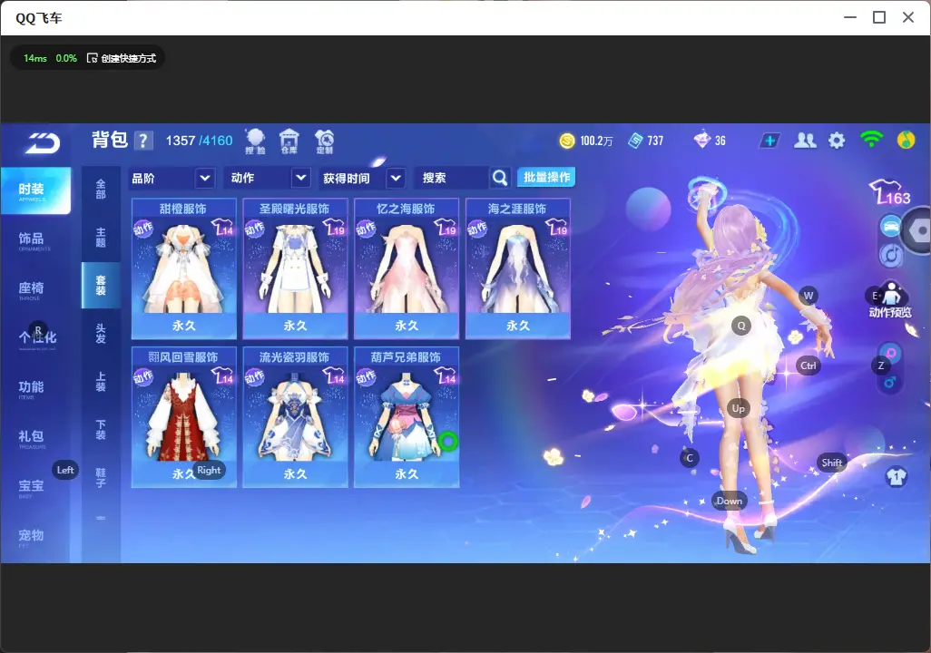This screenshot has width=931, height=653.
Task: Click the shirt icon at bottom-right
Action: [x=896, y=476]
